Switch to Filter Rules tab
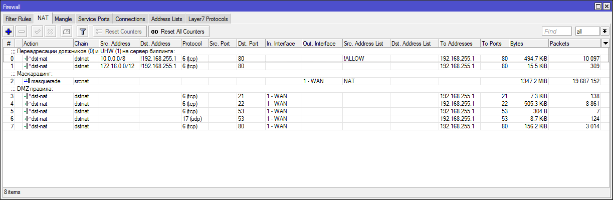Screen dimensions: 613x200 coord(19,19)
